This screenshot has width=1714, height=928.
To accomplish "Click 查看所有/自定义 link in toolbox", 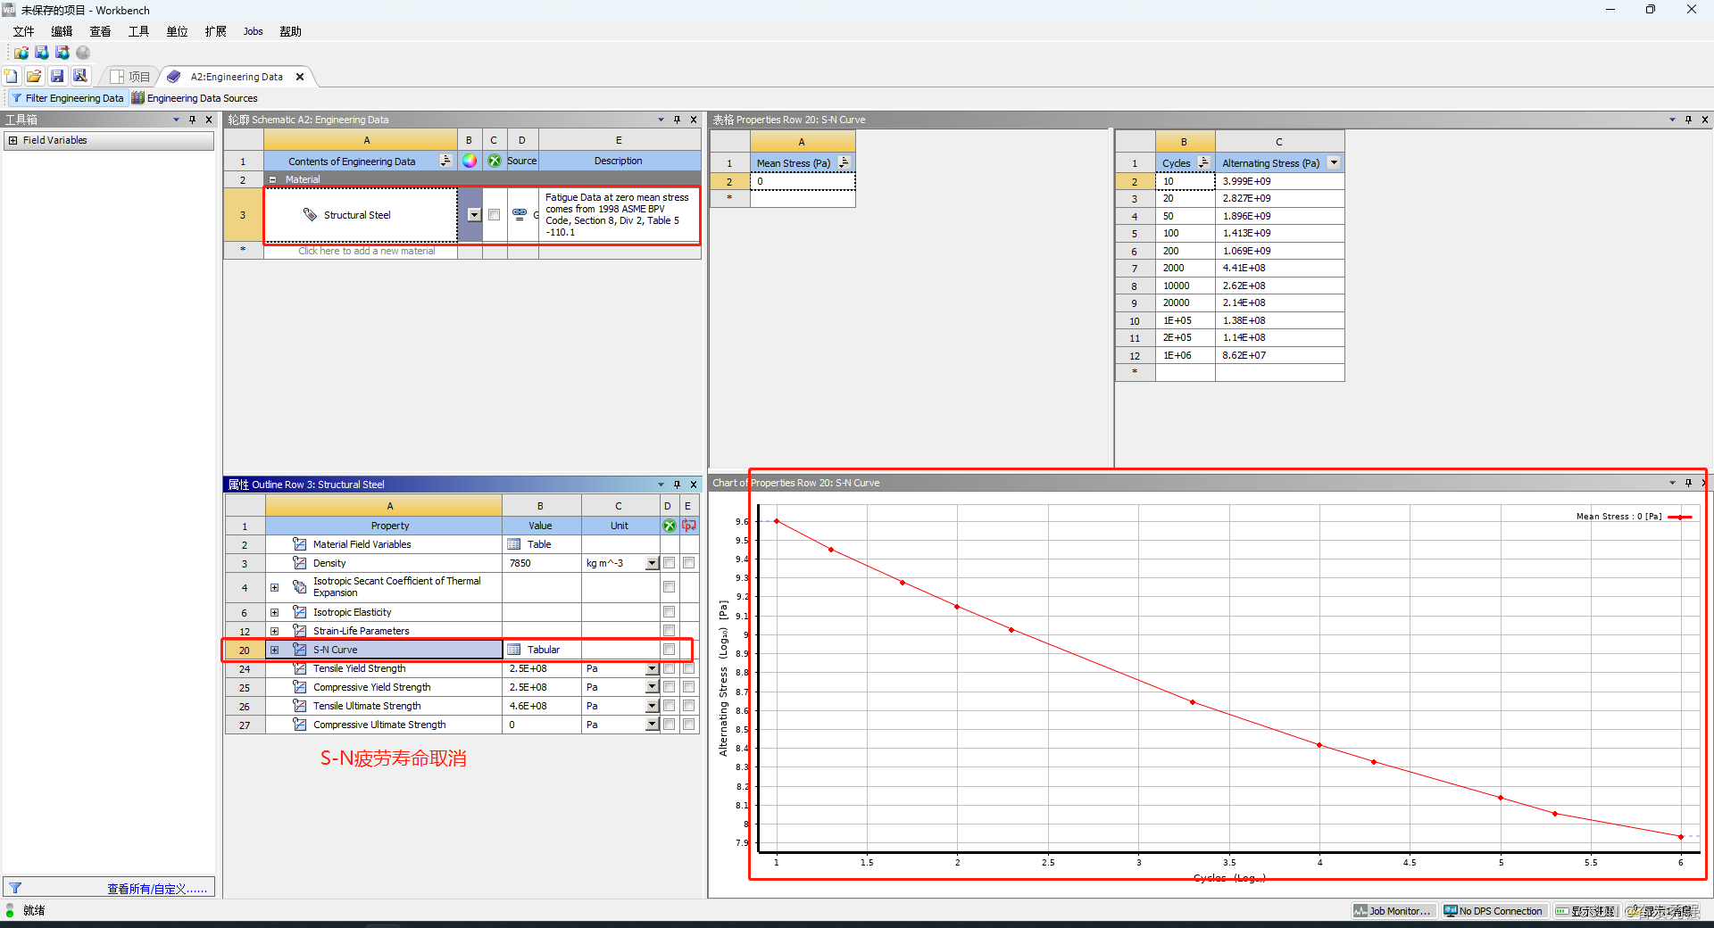I will (x=157, y=889).
